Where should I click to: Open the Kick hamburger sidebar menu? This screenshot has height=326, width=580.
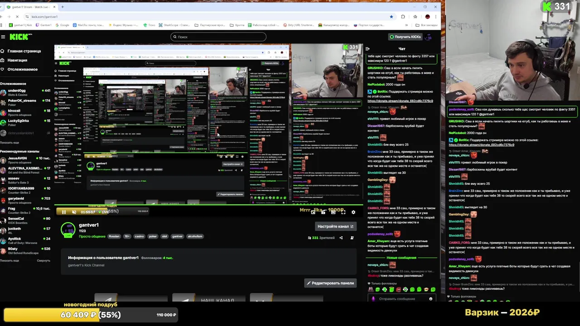click(x=3, y=37)
